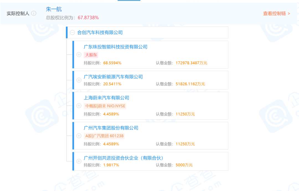Click 广州汽车集团 subscribed amount 11250万元
The width and height of the screenshot is (299, 191).
pos(185,144)
